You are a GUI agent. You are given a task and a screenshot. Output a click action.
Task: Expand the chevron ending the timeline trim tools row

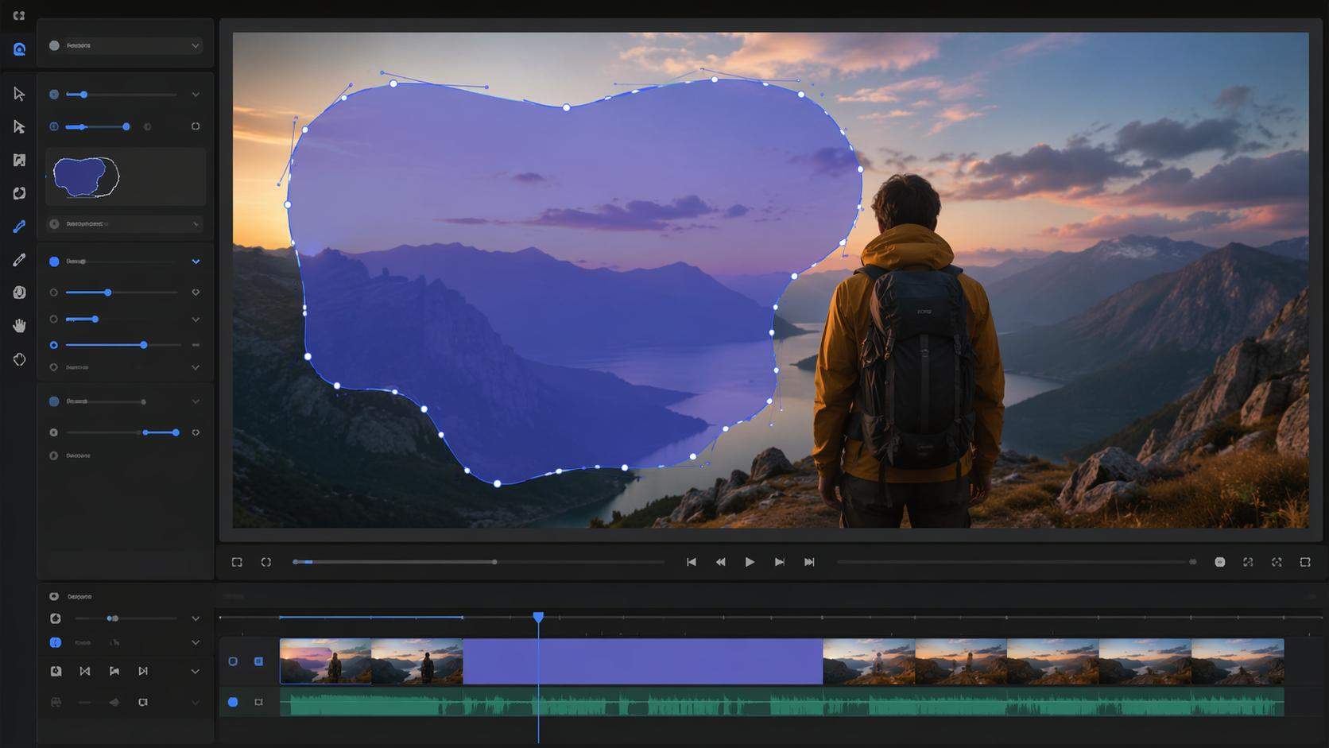(196, 672)
